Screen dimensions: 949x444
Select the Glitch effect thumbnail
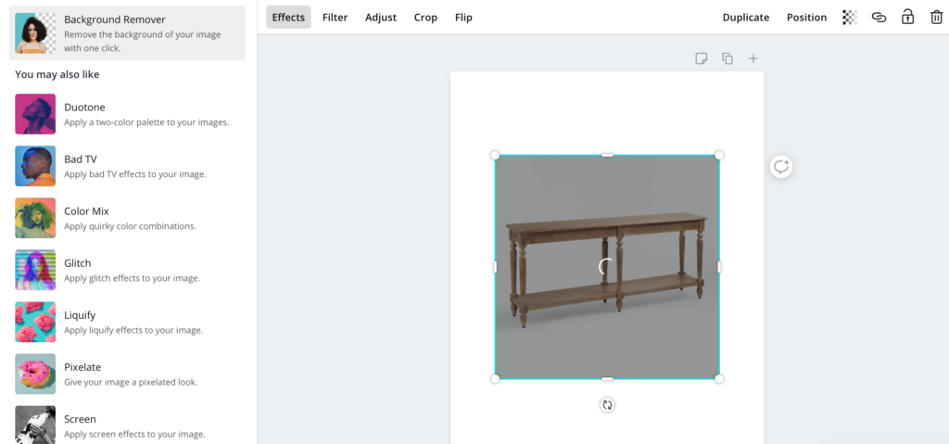coord(35,270)
